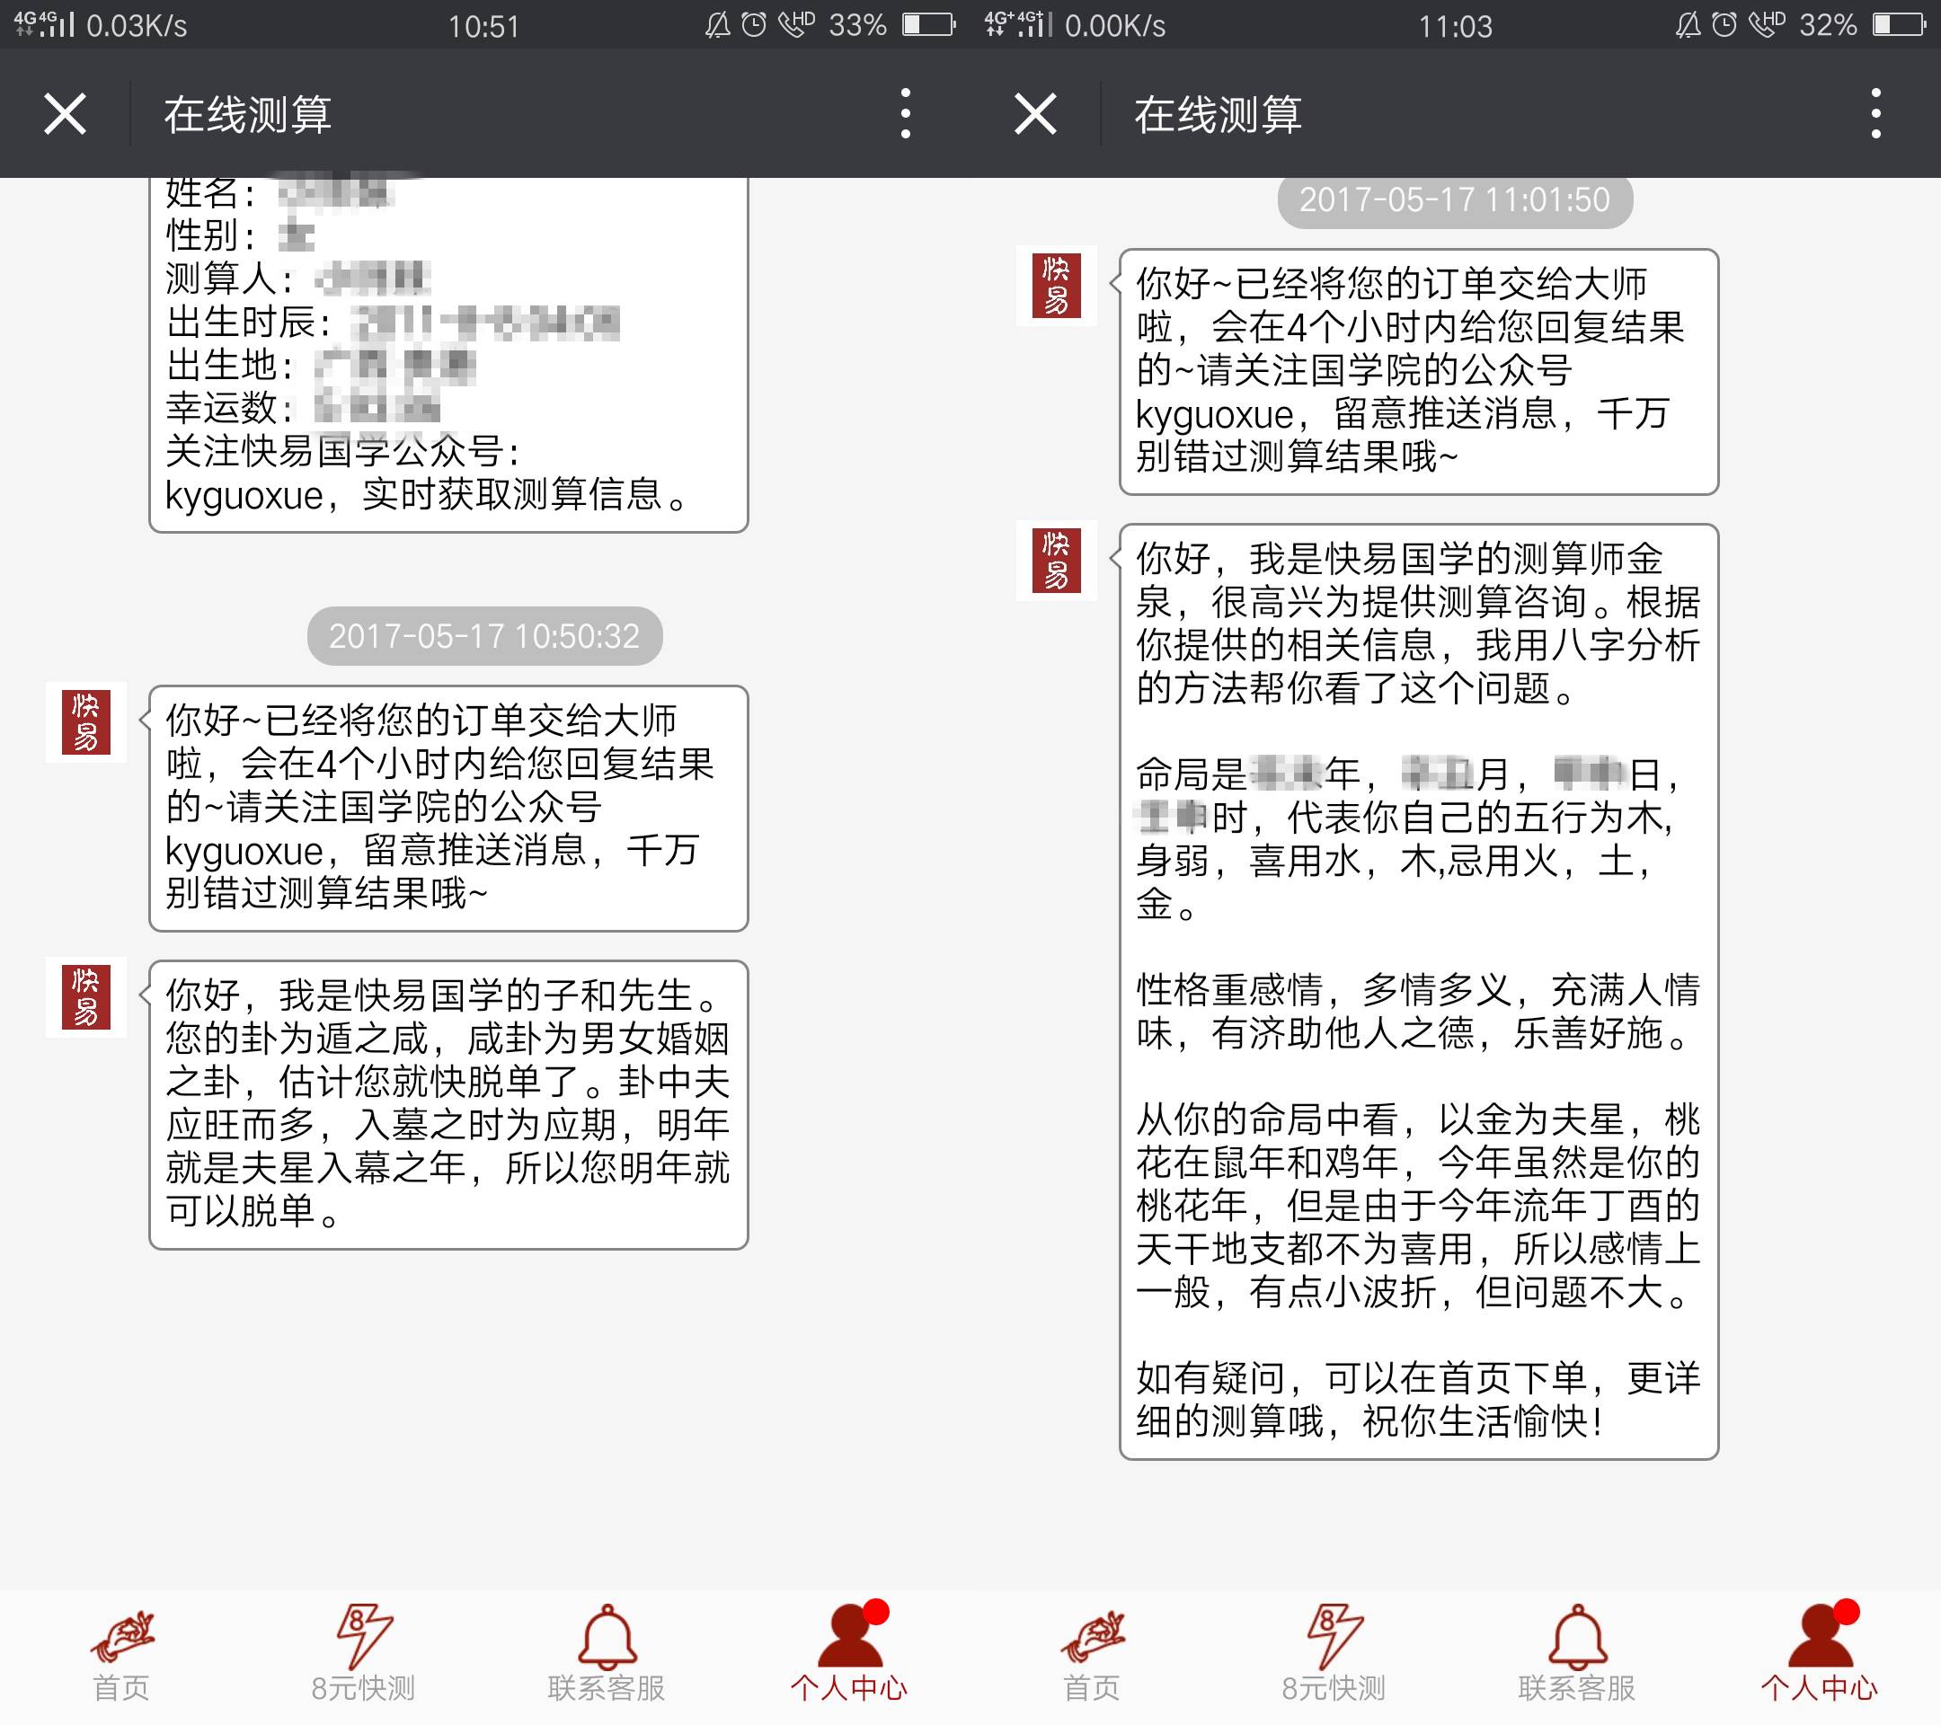The width and height of the screenshot is (1941, 1725).
Task: Tap 关注快易国学公众号 line in order bubble
Action: 342,452
